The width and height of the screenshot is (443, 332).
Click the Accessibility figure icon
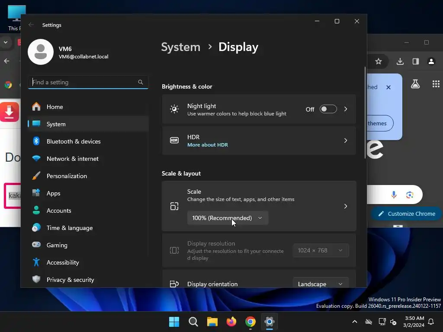point(36,262)
